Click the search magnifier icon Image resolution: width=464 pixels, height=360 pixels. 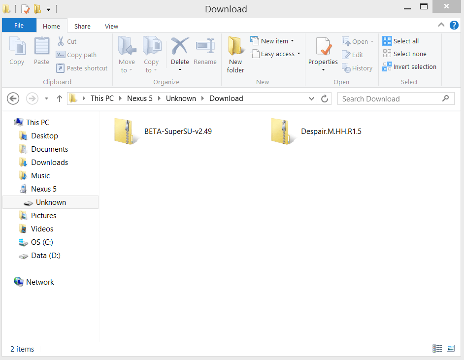coord(445,98)
